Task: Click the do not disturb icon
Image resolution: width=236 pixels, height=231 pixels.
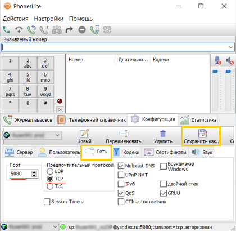Action: [82, 30]
